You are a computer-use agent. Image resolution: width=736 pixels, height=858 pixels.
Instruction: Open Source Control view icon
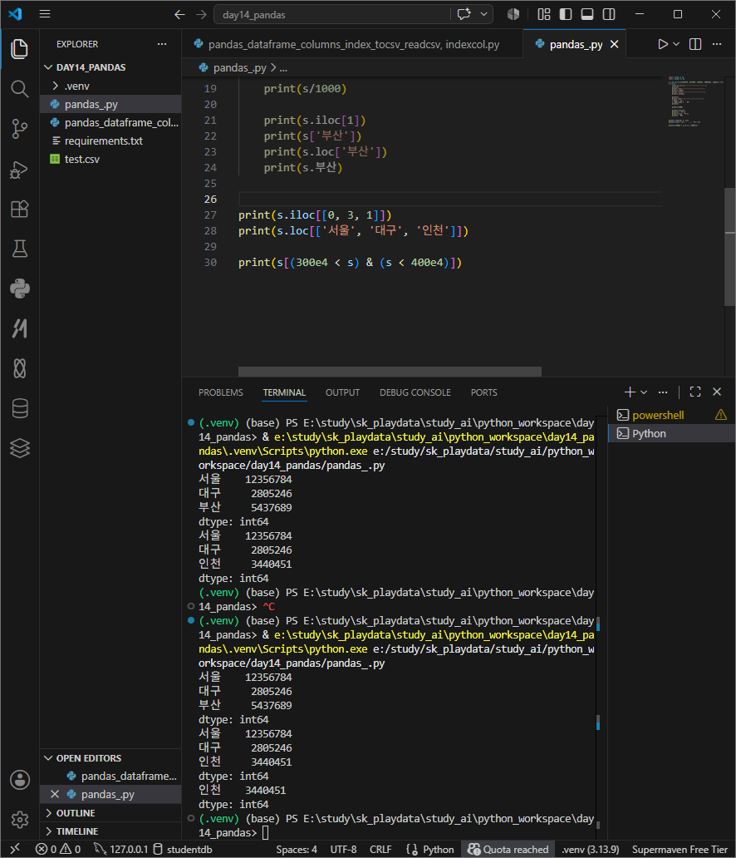pyautogui.click(x=20, y=129)
